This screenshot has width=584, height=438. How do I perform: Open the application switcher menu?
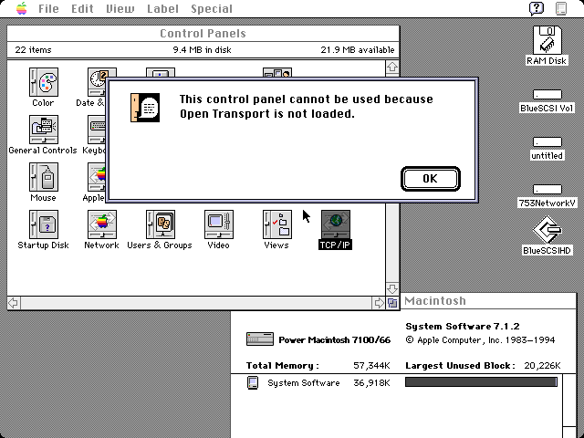pos(566,8)
